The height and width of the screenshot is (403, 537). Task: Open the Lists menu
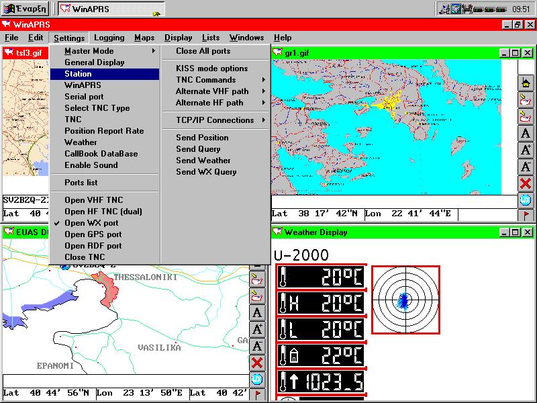tap(211, 38)
